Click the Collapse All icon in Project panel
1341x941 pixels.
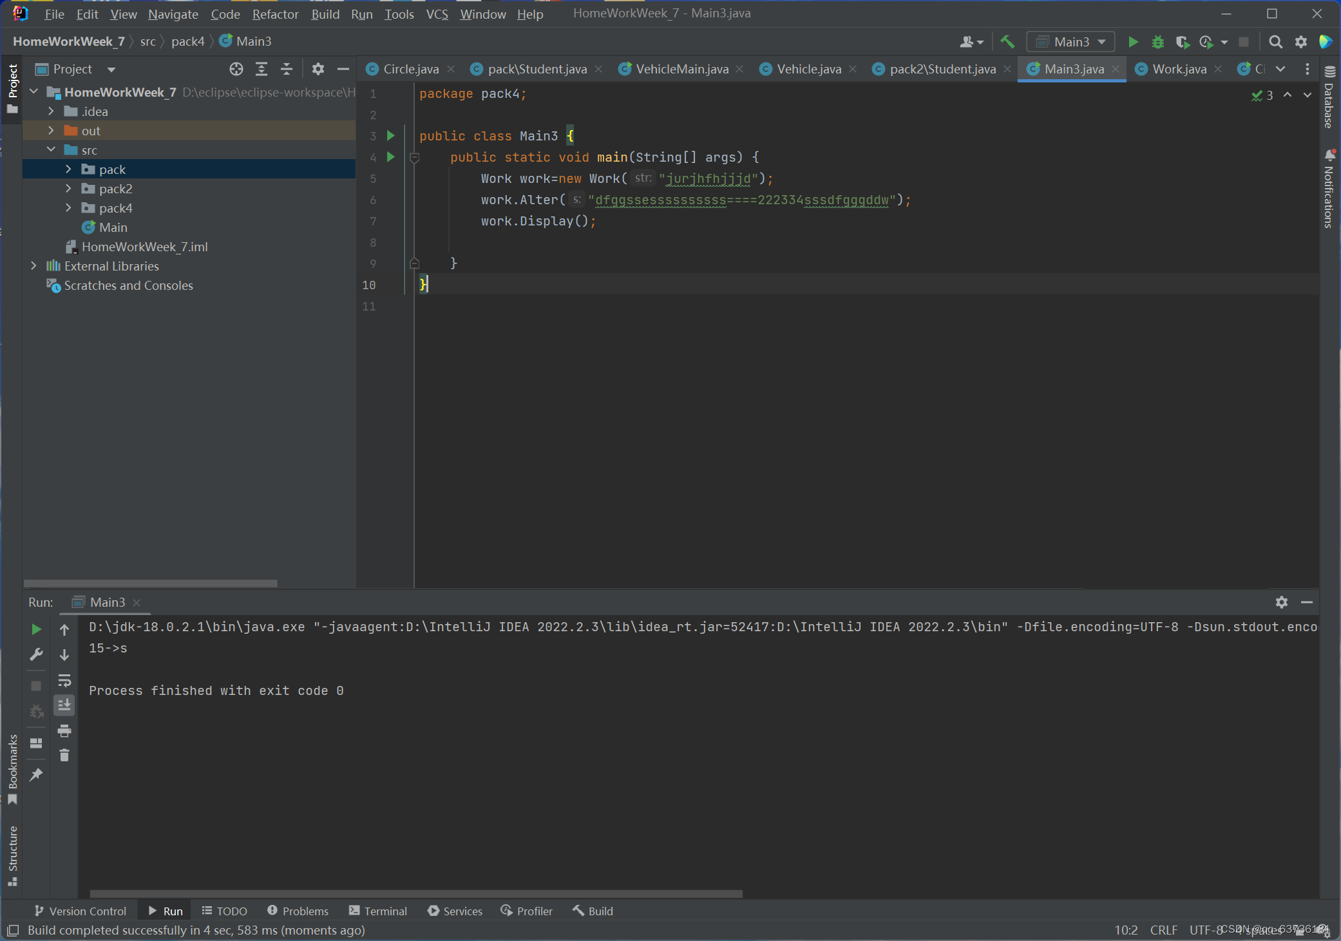click(287, 69)
